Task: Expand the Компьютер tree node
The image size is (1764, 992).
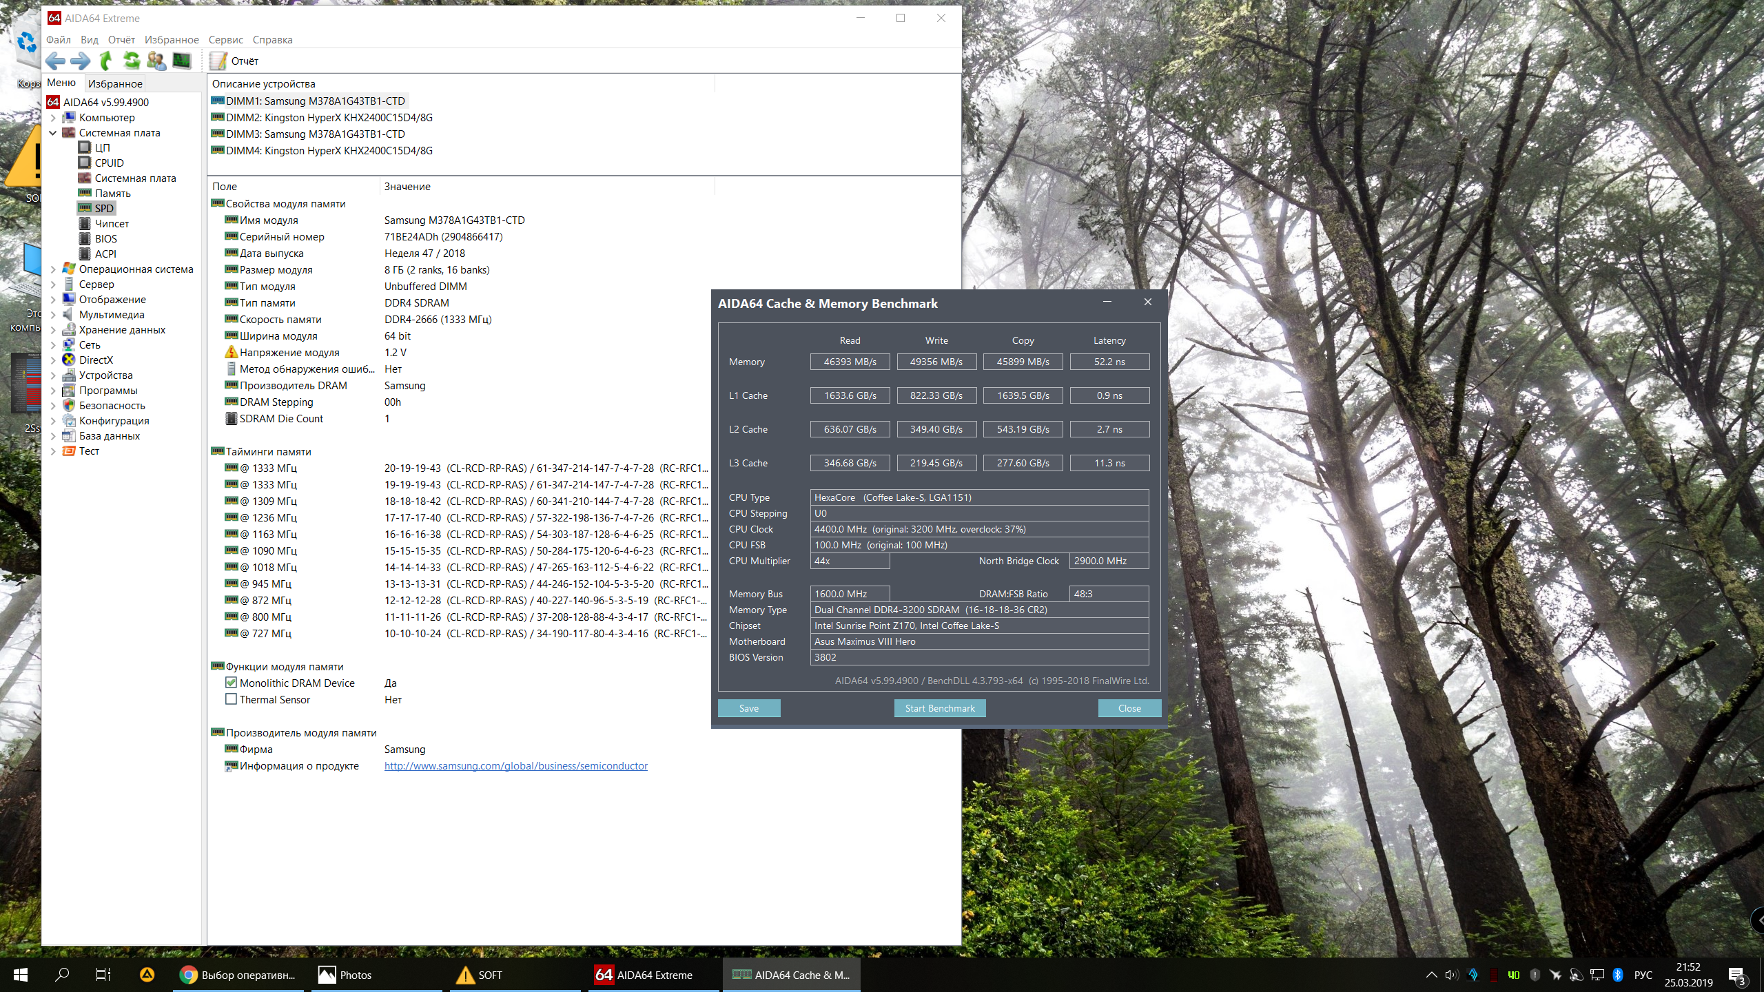Action: tap(53, 118)
